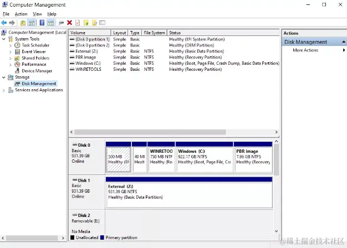Collapse the Storage node

point(4,77)
